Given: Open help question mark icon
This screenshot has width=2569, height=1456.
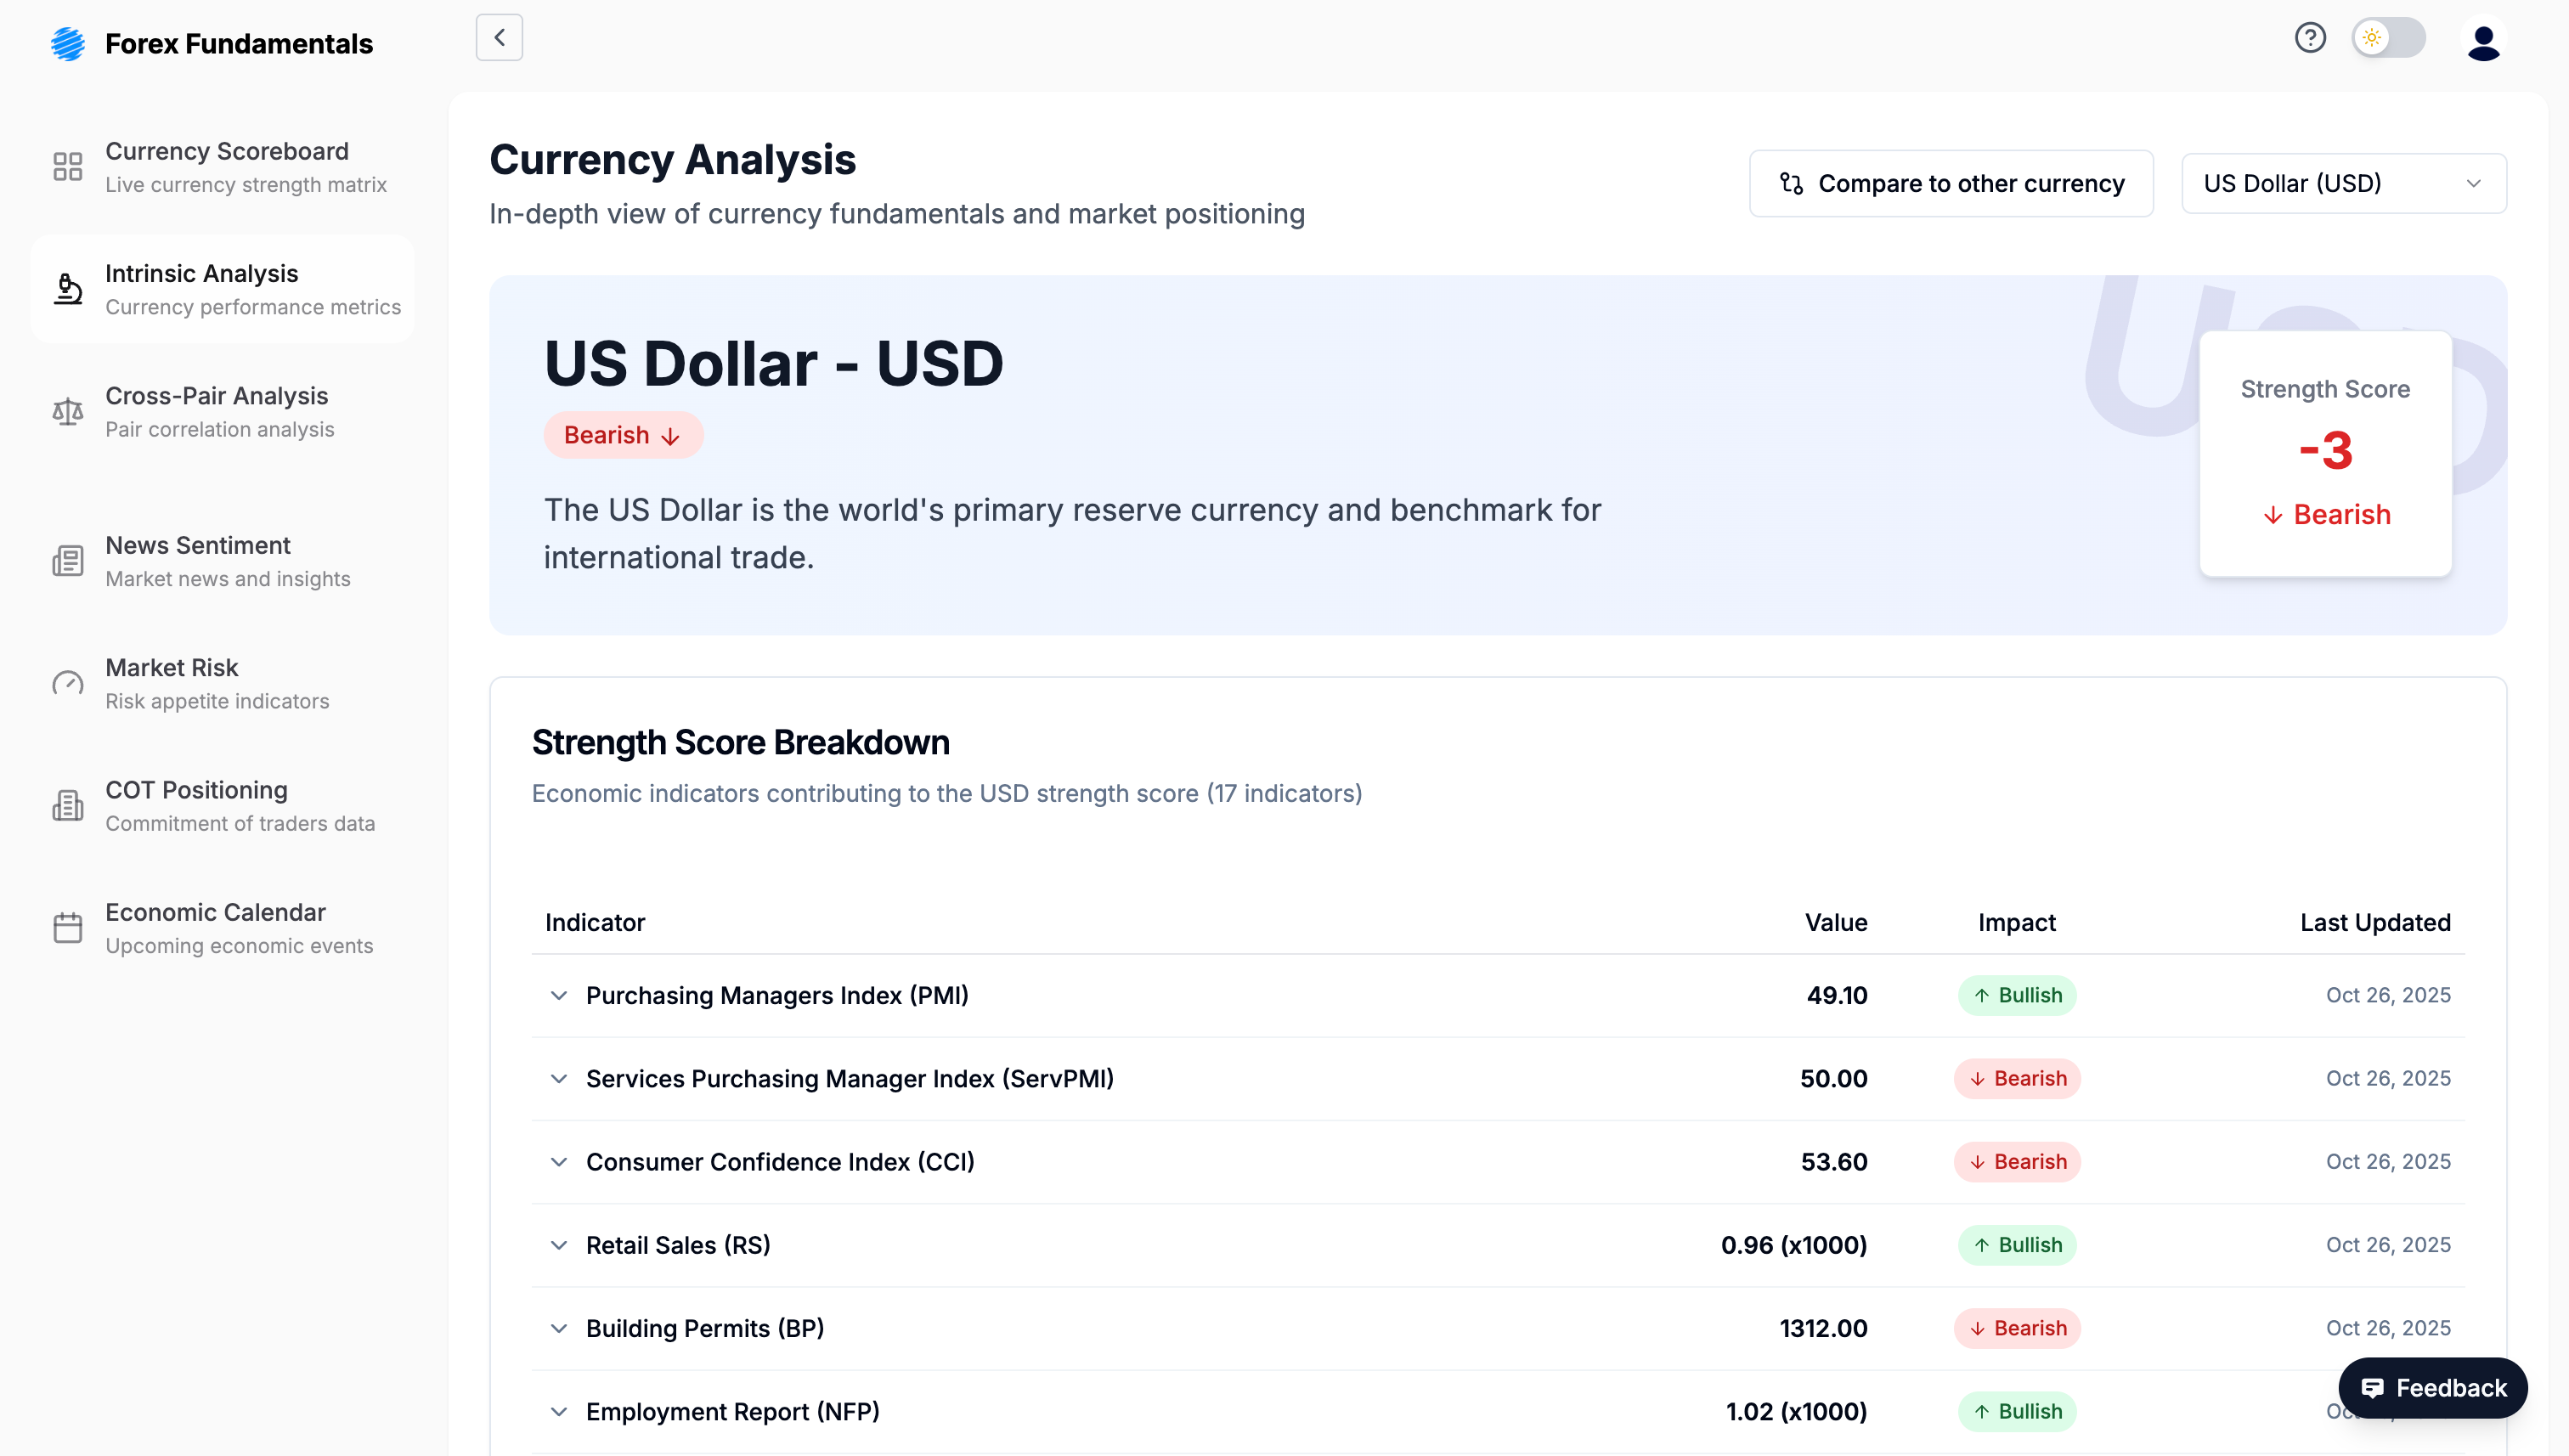Looking at the screenshot, I should click(x=2309, y=38).
